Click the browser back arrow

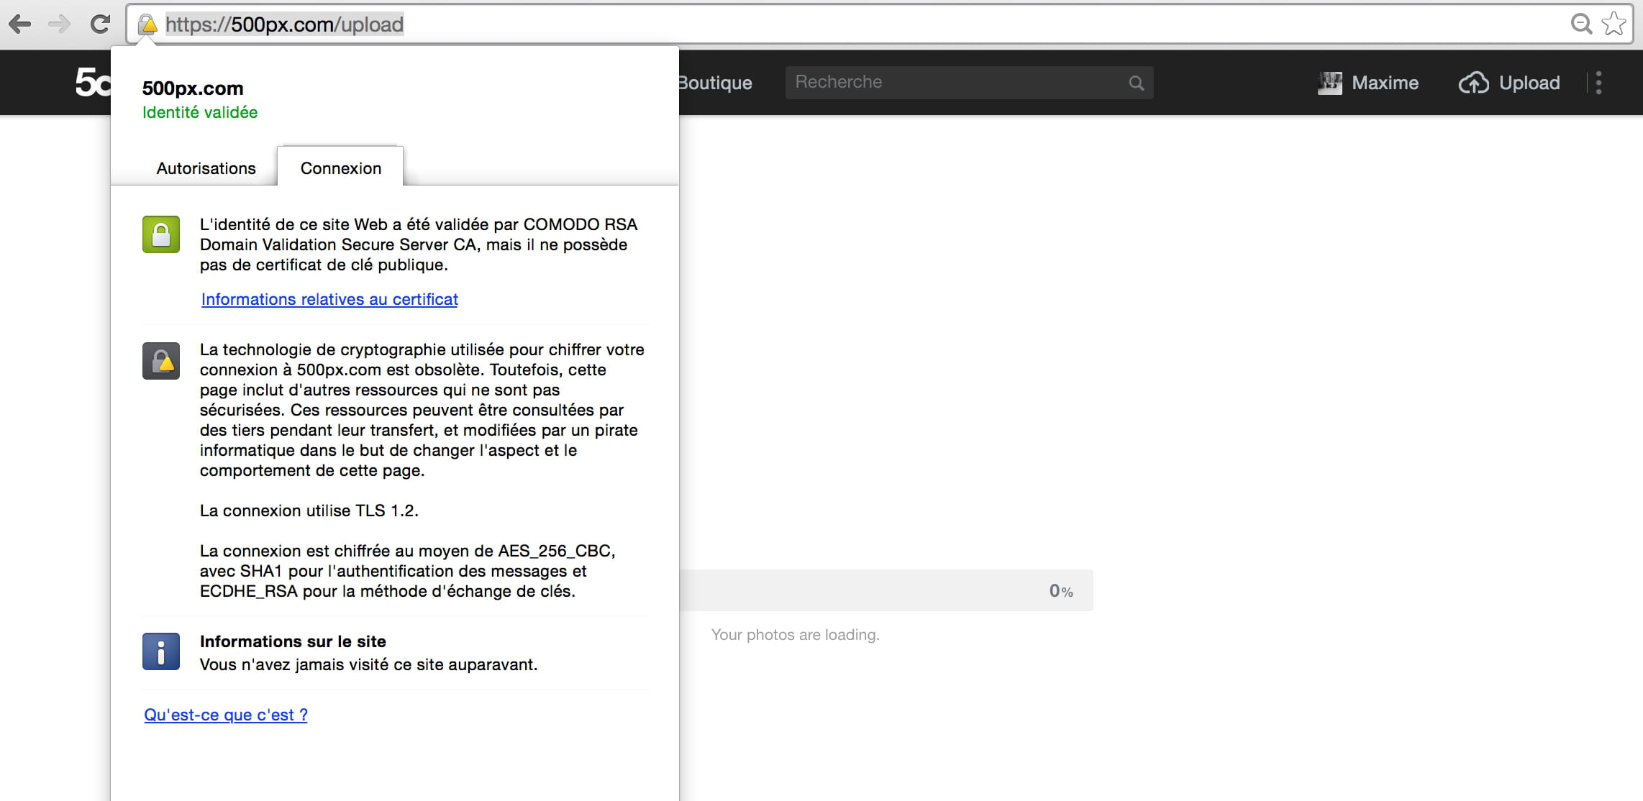pos(20,24)
